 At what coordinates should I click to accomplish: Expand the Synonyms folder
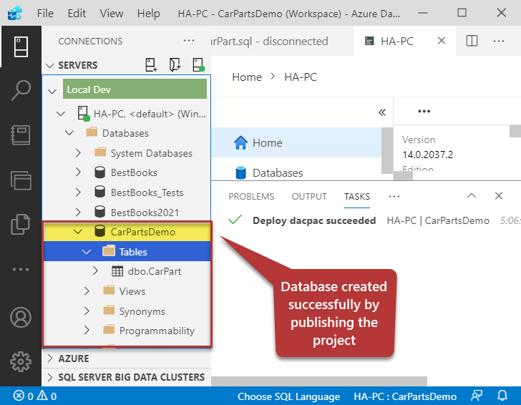[x=87, y=311]
